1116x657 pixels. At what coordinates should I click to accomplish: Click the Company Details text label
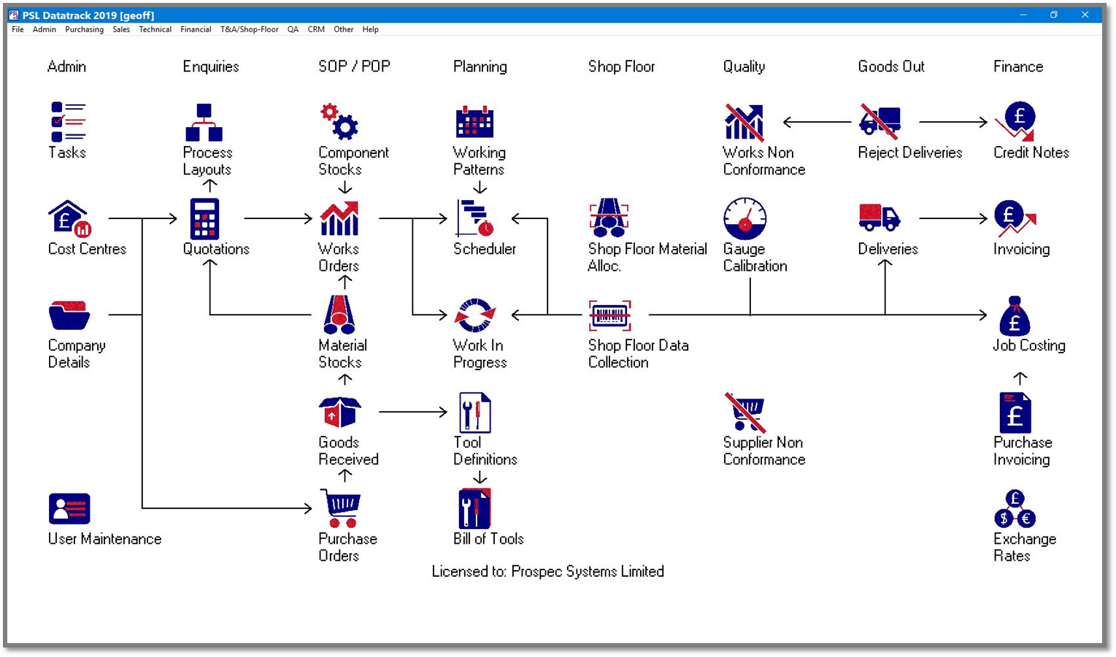click(x=76, y=354)
